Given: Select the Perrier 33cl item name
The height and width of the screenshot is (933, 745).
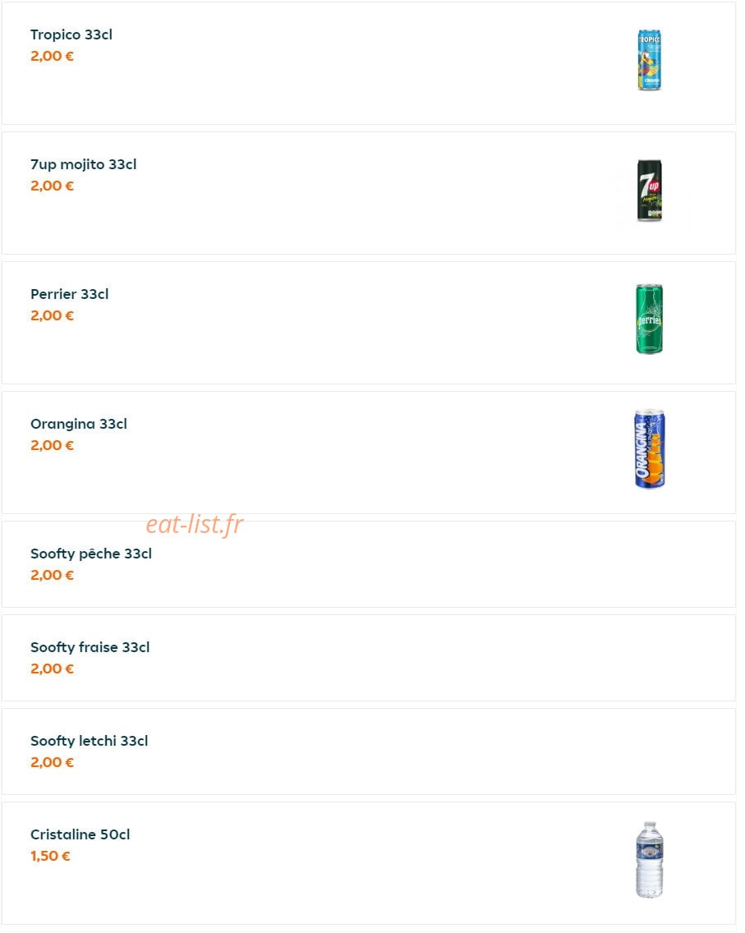Looking at the screenshot, I should click(70, 294).
